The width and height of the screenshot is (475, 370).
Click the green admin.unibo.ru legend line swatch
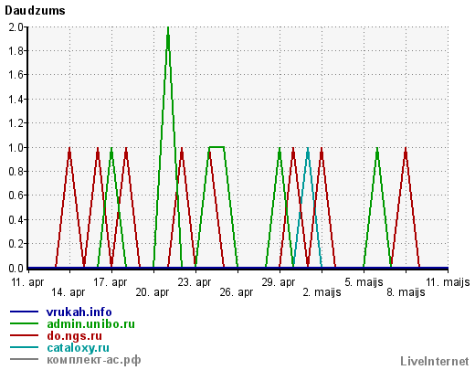point(24,323)
